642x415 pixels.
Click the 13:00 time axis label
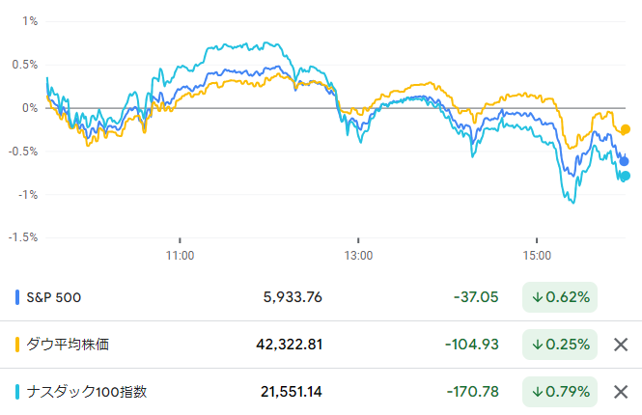(358, 256)
